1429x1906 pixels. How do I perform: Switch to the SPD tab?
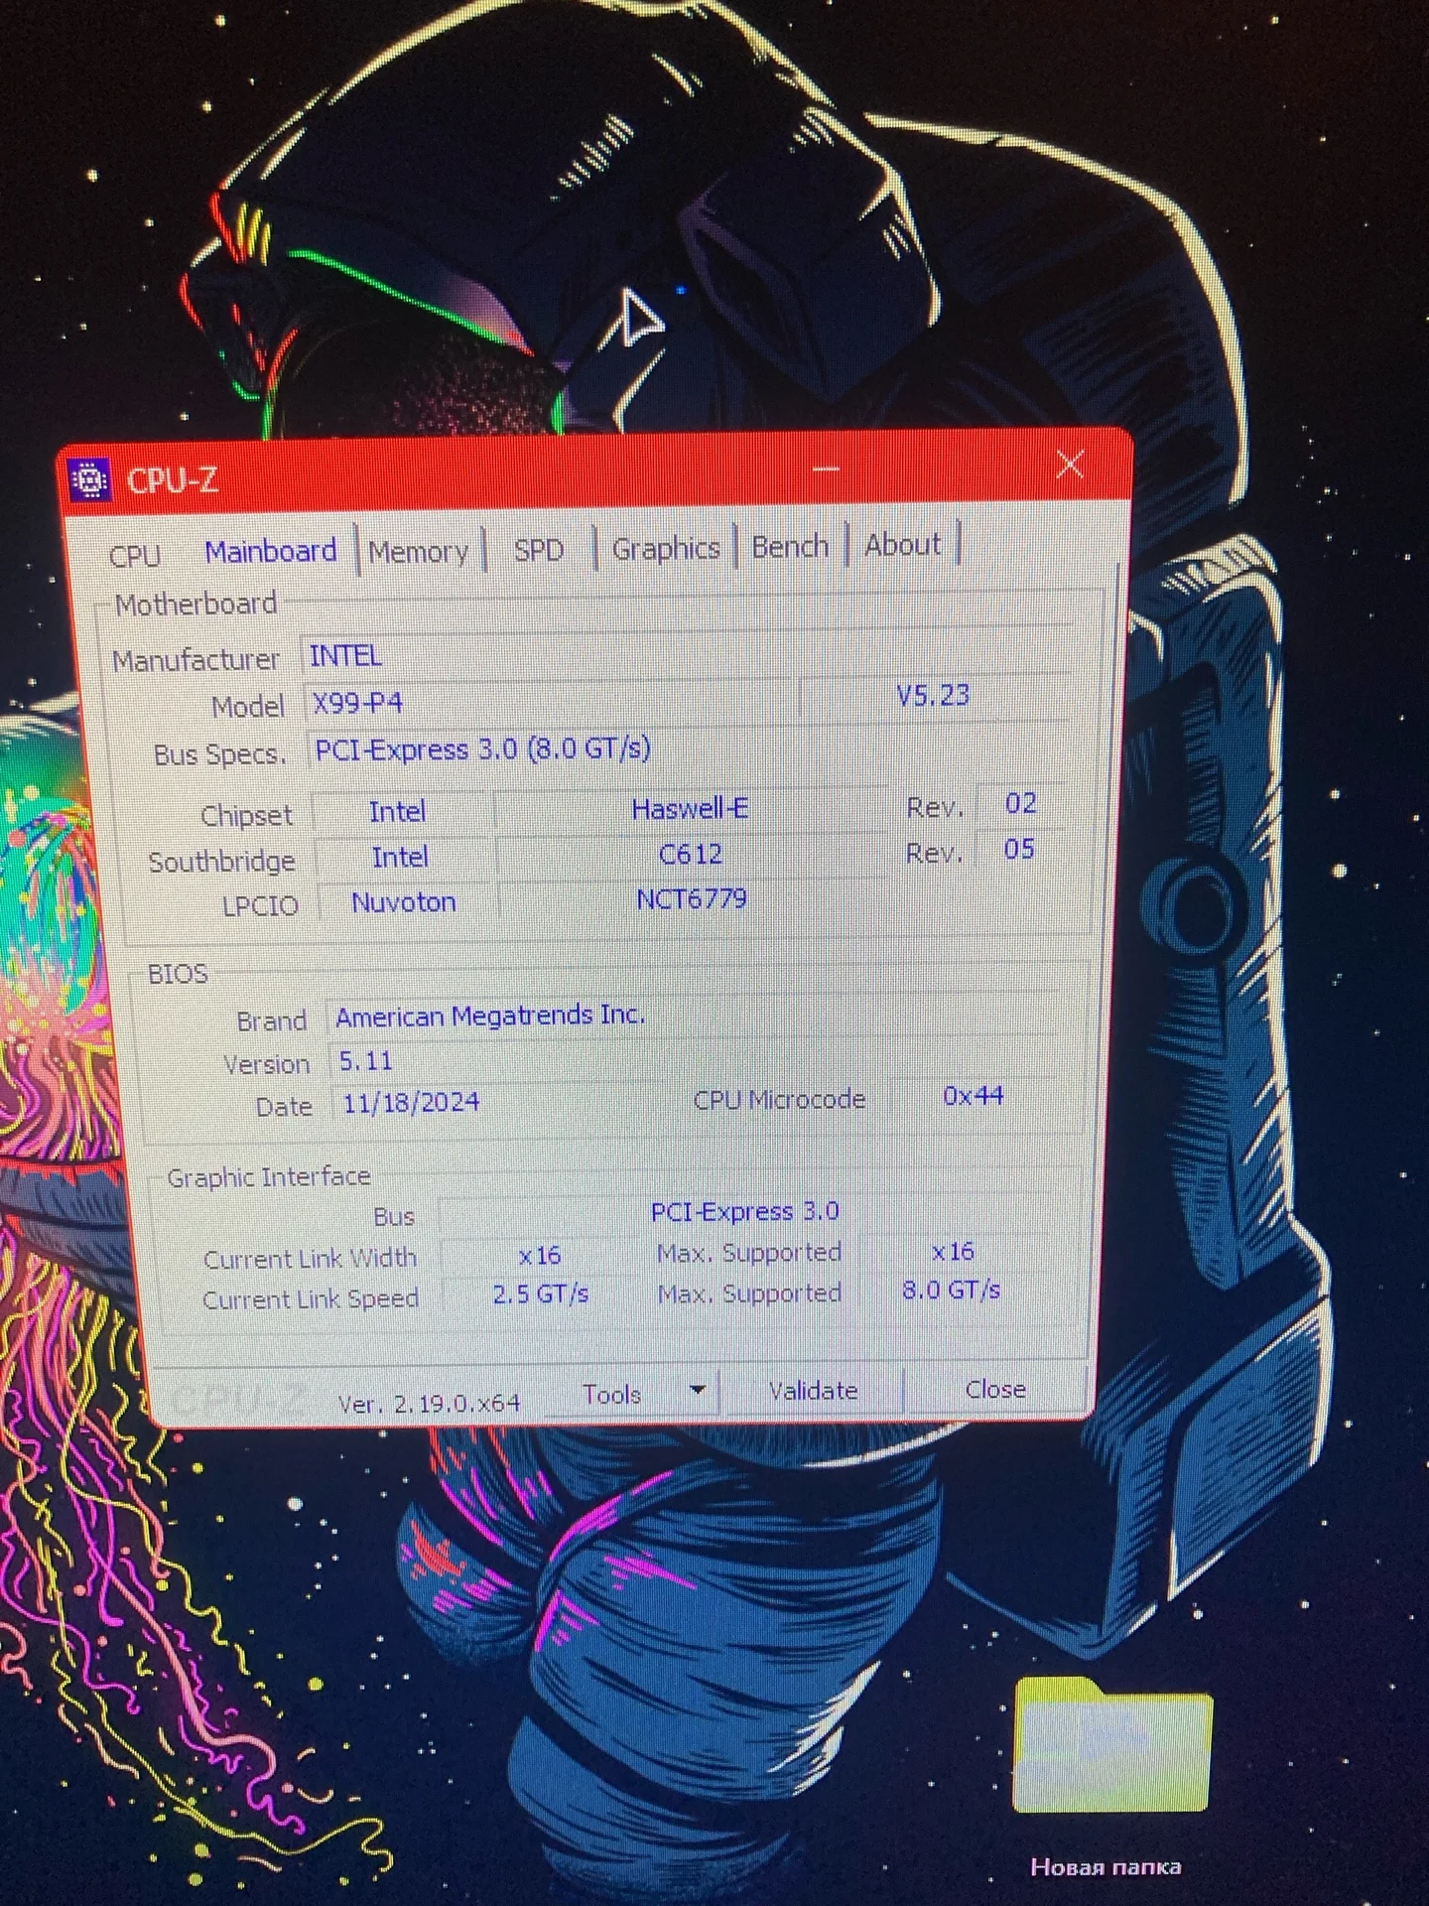click(x=539, y=550)
